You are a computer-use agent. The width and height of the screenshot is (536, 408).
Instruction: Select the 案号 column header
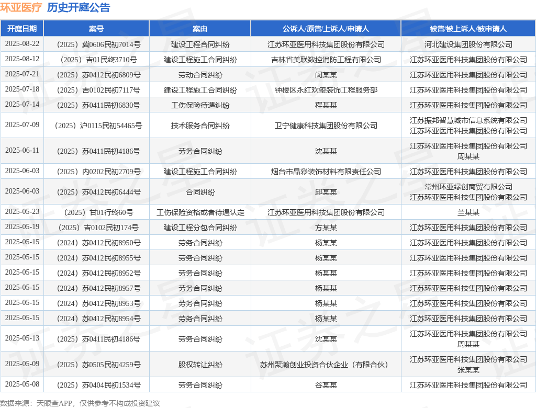click(96, 29)
